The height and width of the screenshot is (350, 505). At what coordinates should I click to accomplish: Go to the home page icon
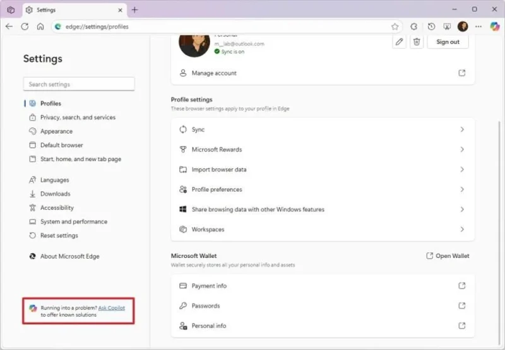point(40,26)
